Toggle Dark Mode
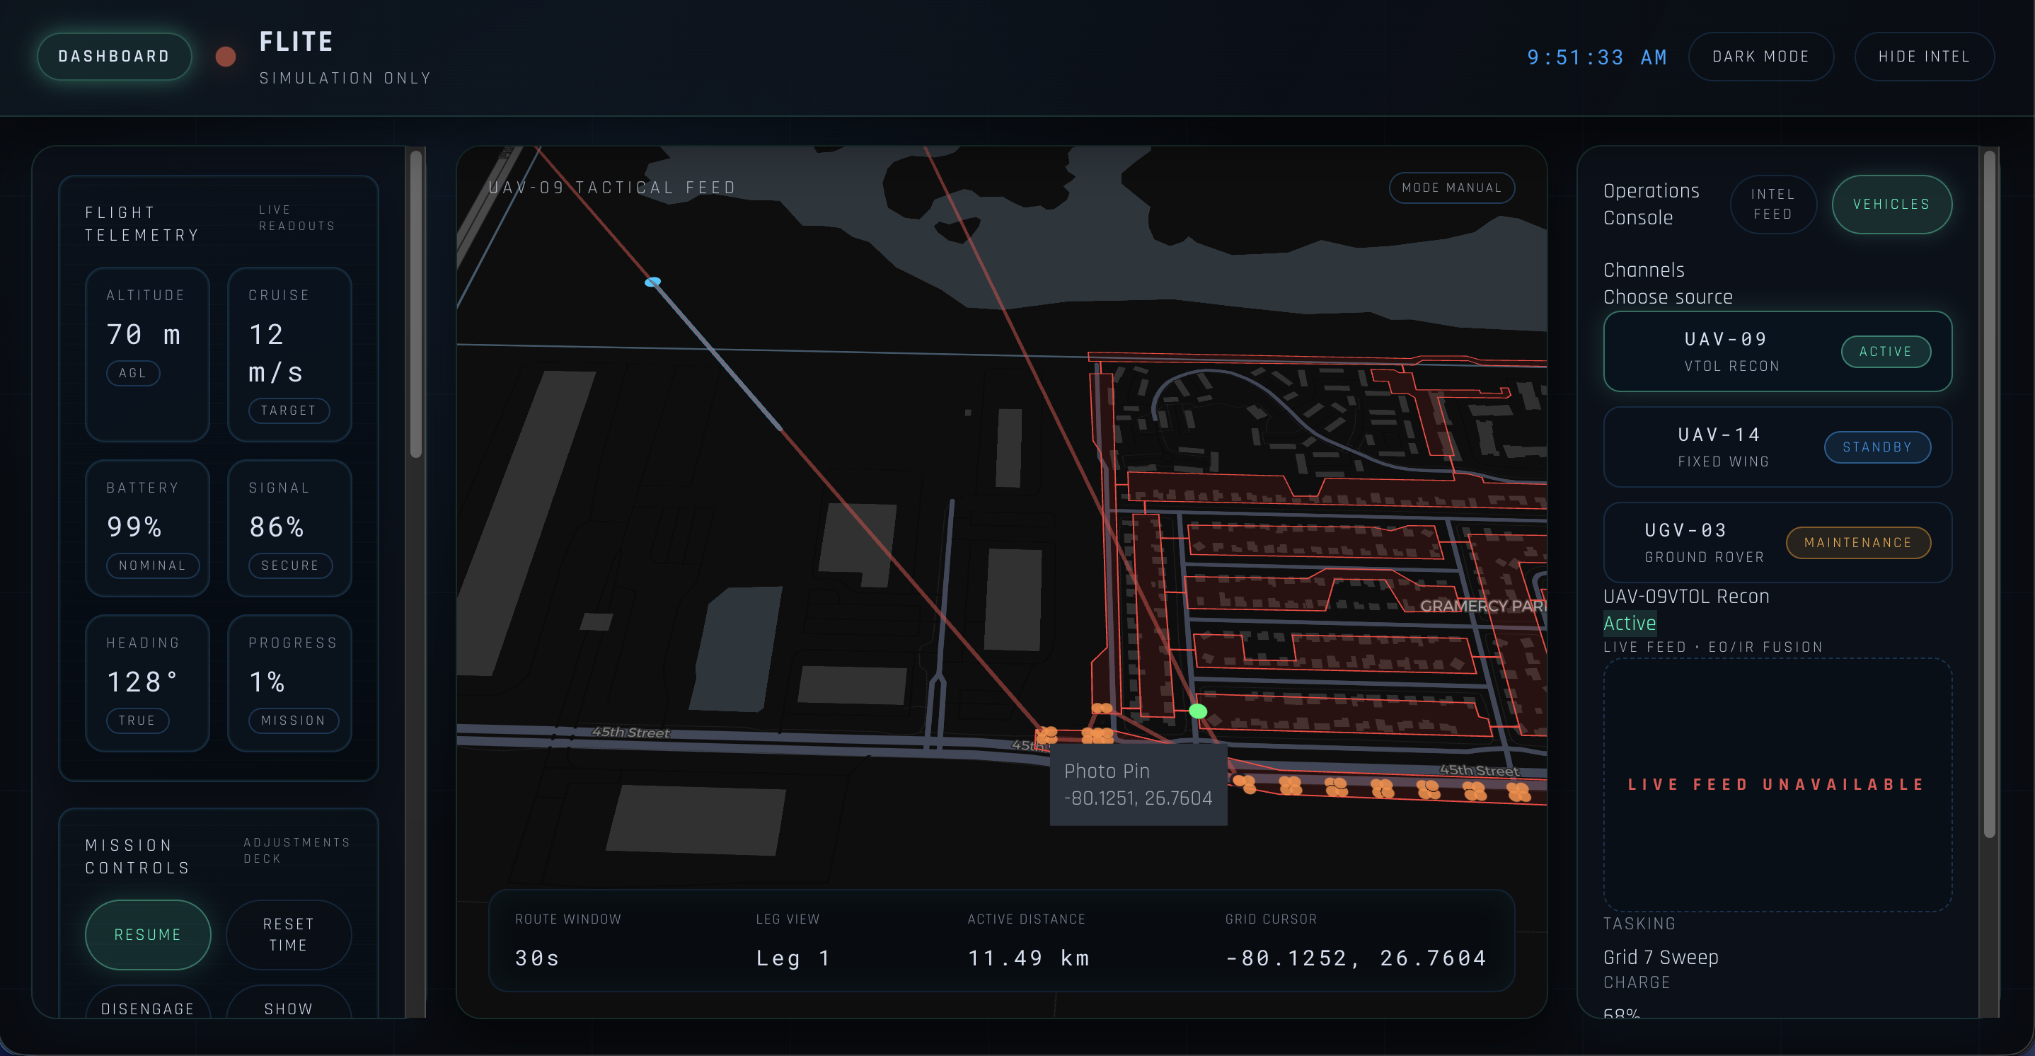 (x=1760, y=56)
